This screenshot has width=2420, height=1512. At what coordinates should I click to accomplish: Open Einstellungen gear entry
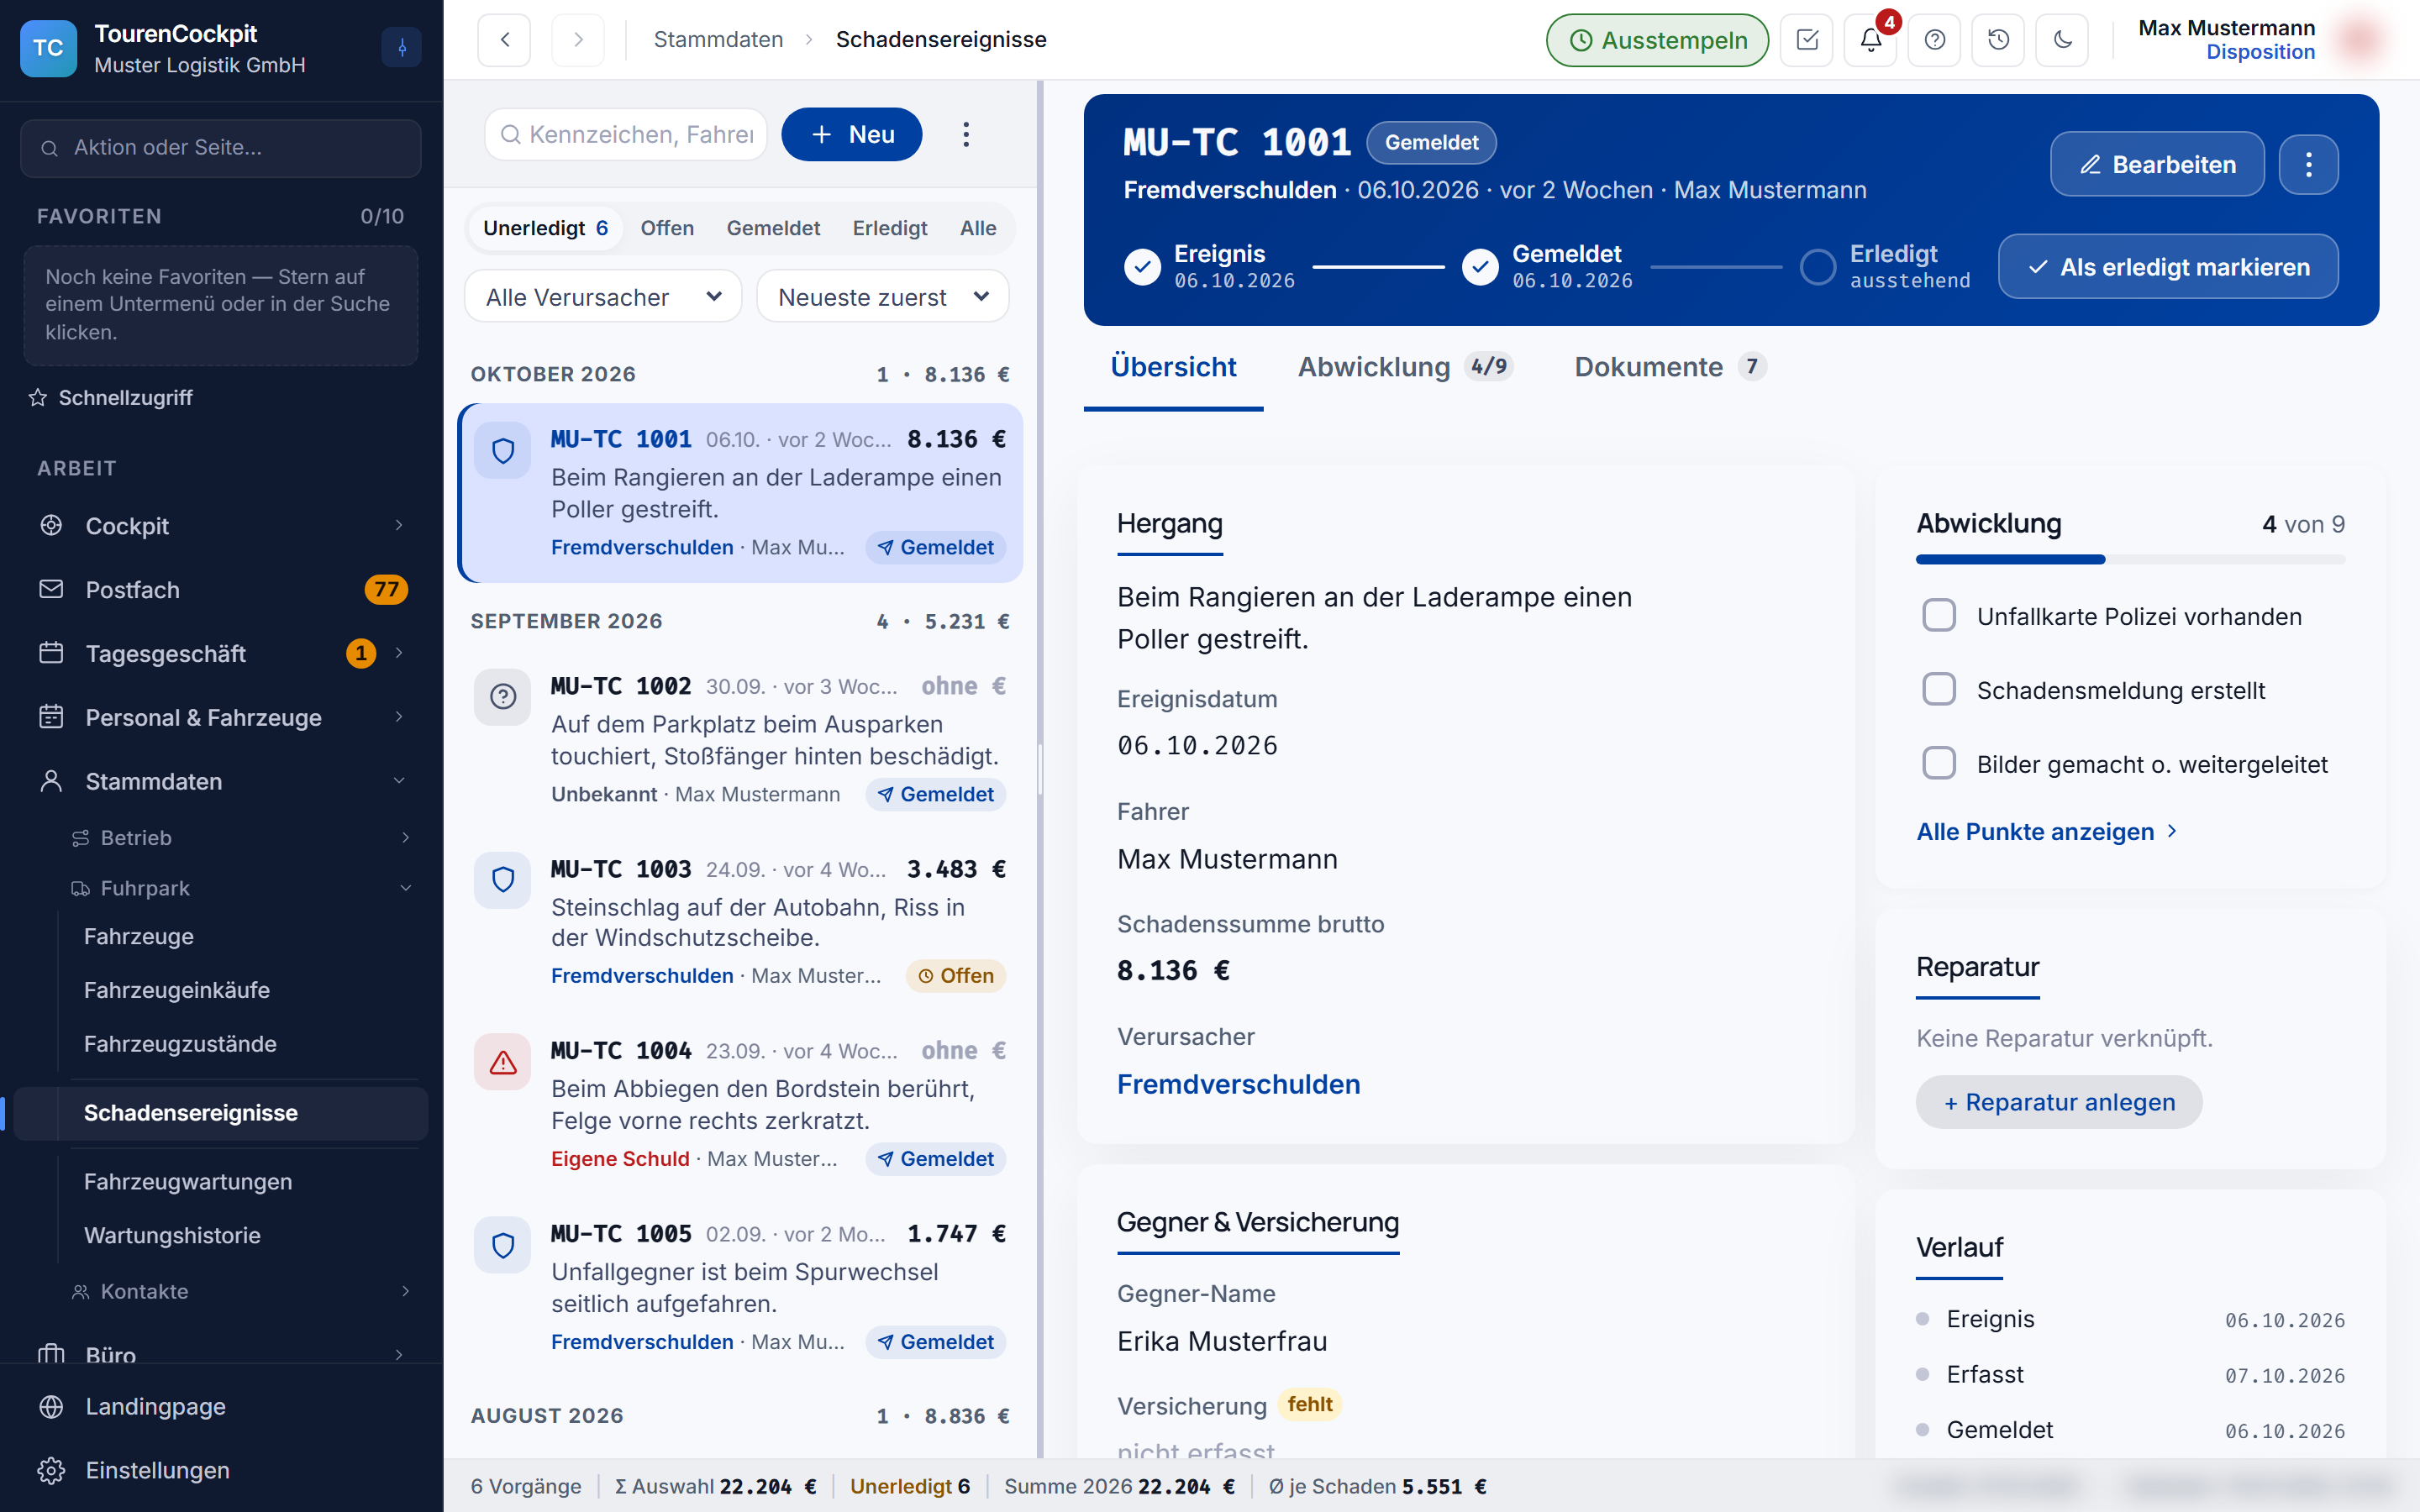[x=222, y=1470]
